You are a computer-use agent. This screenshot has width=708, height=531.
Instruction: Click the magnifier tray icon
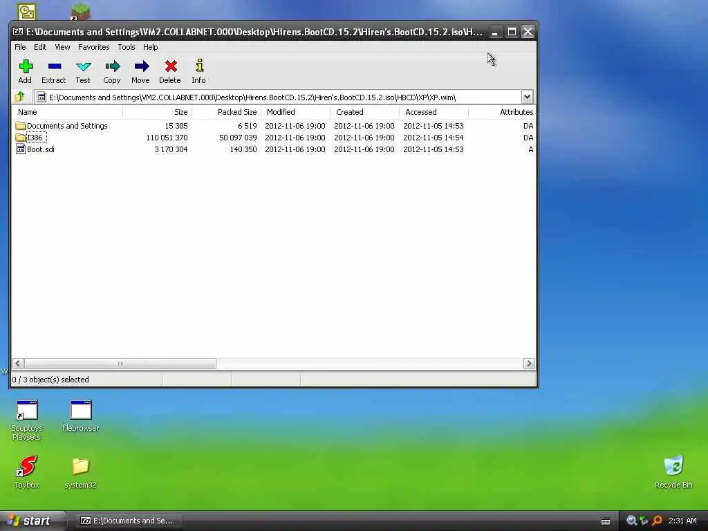point(631,521)
